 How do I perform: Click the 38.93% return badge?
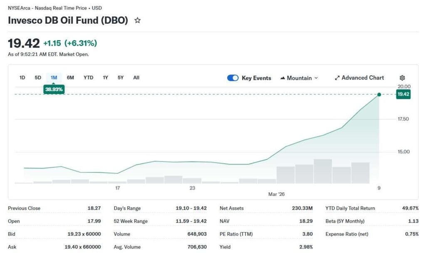[54, 89]
